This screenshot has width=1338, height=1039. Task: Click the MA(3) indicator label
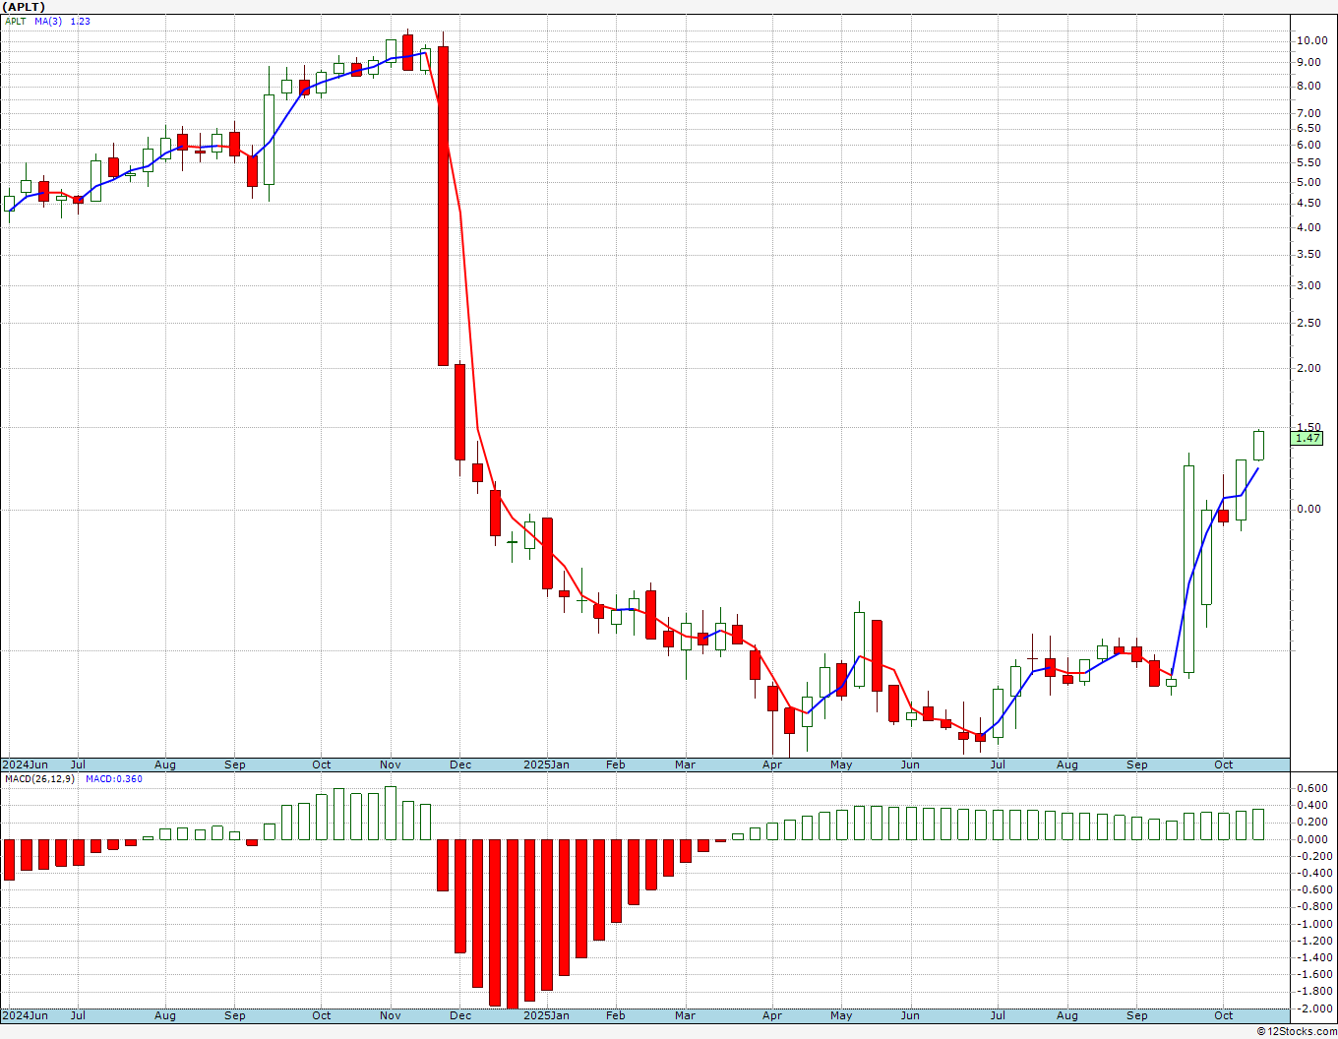[47, 21]
